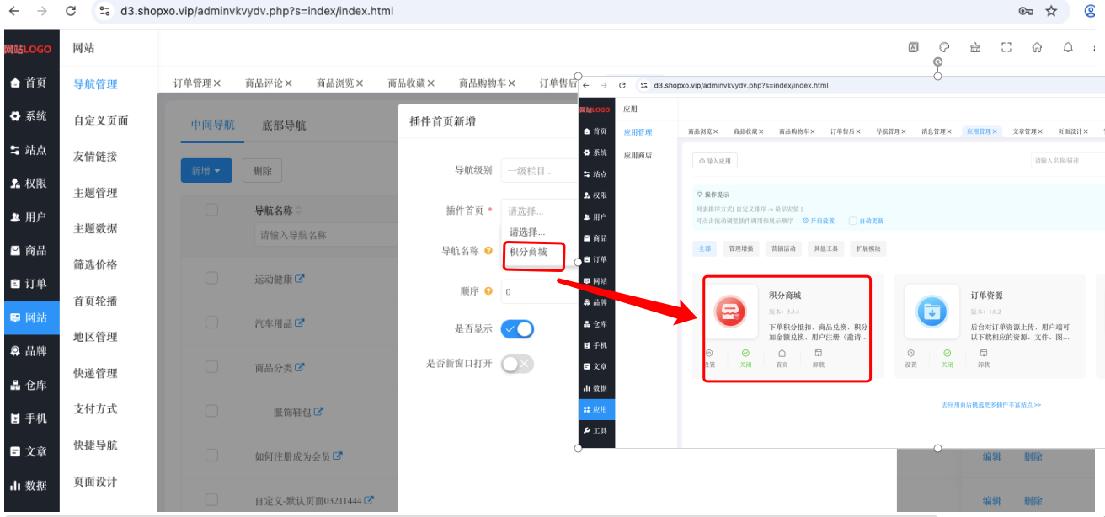This screenshot has height=517, width=1105.
Task: Click the clear cache broom icon
Action: (x=975, y=48)
